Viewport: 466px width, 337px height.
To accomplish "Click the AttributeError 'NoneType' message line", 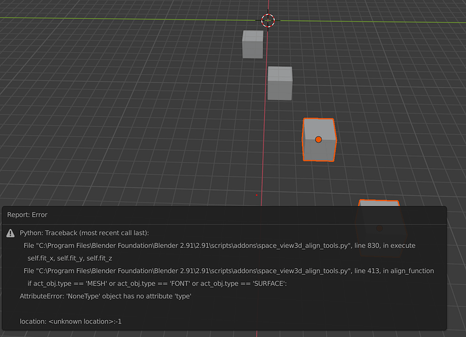I will (x=105, y=296).
